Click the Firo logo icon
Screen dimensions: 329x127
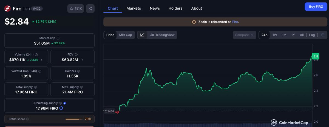[7, 9]
